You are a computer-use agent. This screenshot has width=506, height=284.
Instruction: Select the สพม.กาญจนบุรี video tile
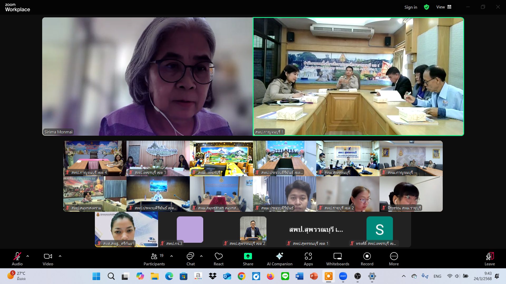pos(411,158)
